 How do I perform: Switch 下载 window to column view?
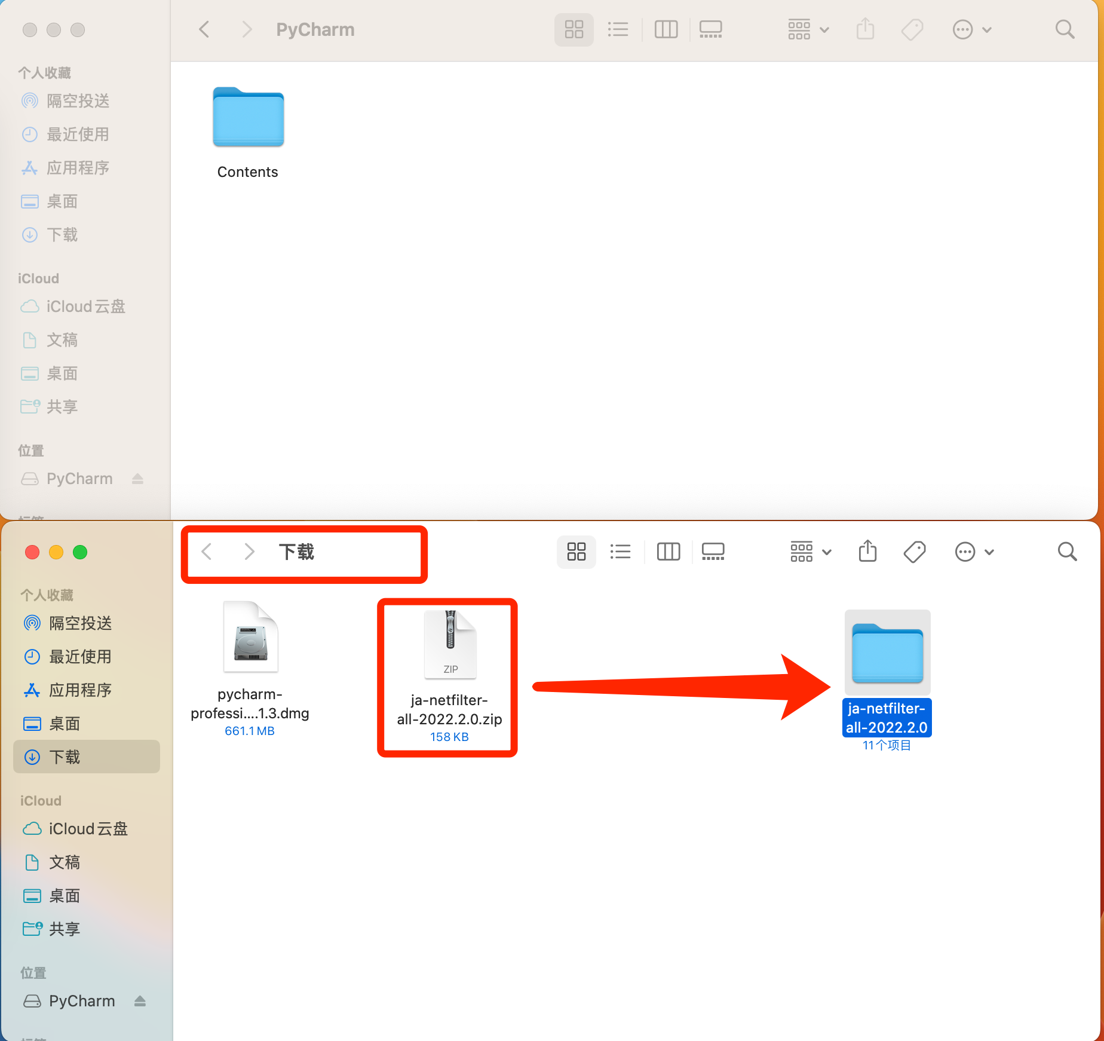pos(668,552)
